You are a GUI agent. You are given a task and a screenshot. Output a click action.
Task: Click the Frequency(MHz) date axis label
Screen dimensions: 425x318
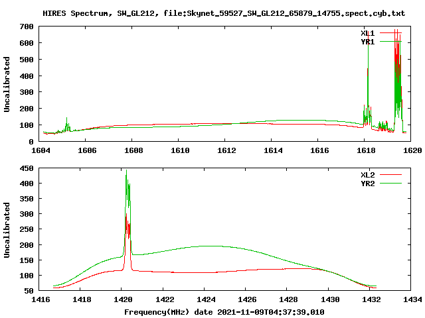[x=224, y=312]
